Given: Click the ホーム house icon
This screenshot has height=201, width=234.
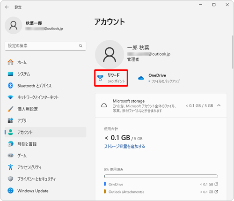Looking at the screenshot, I should click(10, 62).
